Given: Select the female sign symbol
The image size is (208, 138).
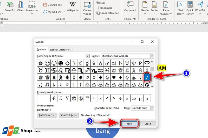Looking at the screenshot, I should pyautogui.click(x=94, y=63).
